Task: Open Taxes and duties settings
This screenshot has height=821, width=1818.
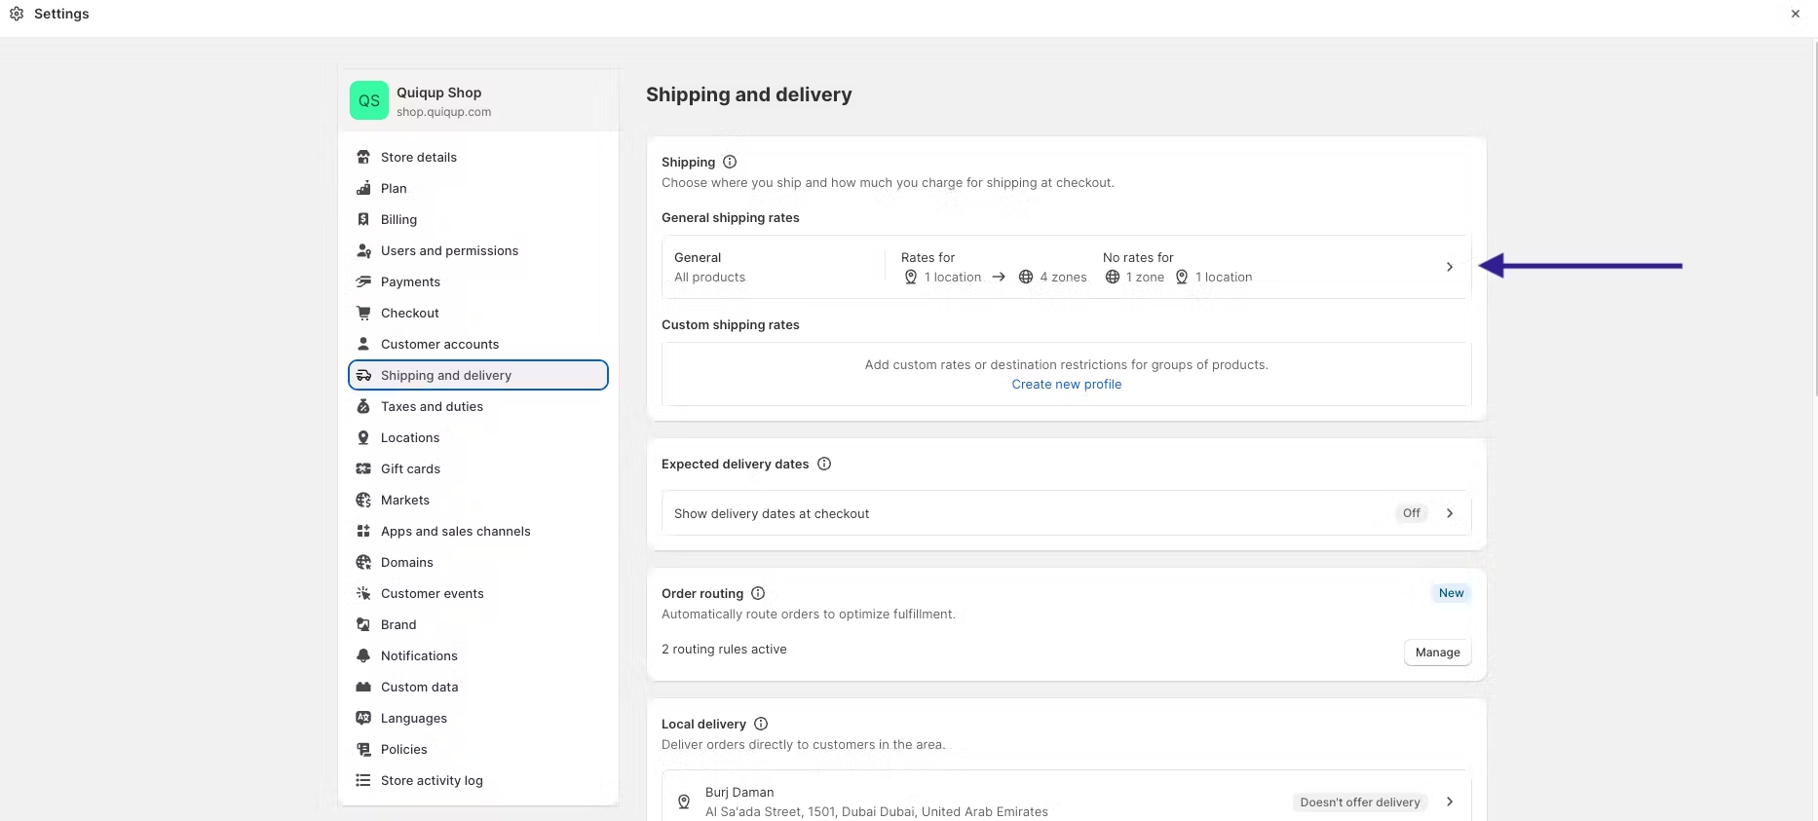Action: (x=432, y=406)
